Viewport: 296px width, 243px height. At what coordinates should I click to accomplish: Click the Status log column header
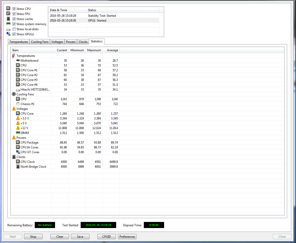click(123, 10)
